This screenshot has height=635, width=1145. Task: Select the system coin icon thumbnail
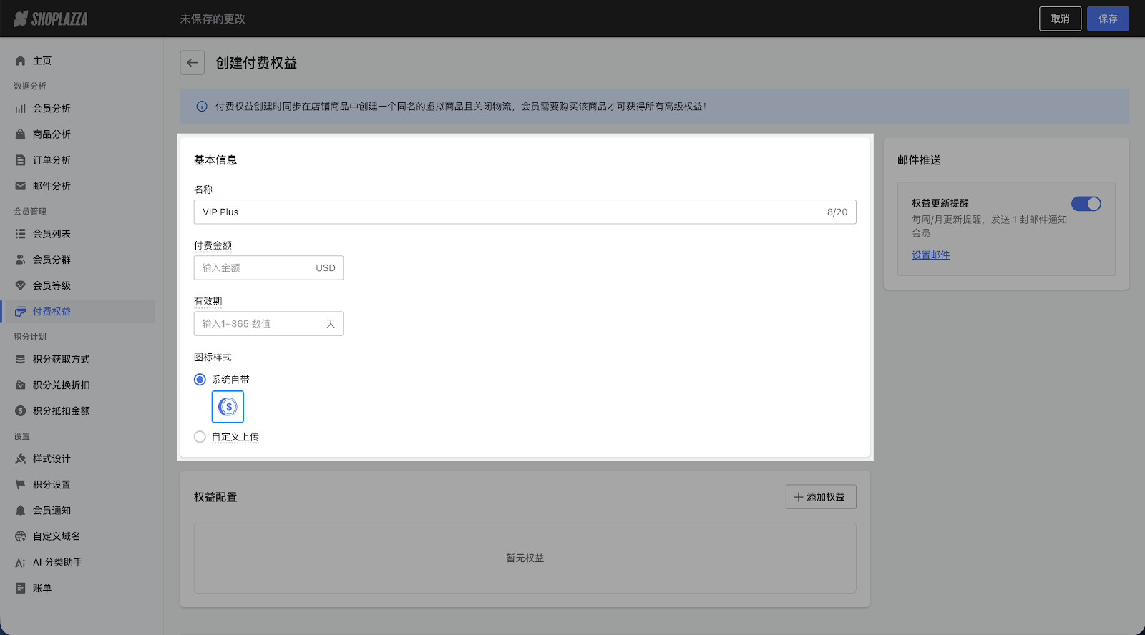(228, 407)
